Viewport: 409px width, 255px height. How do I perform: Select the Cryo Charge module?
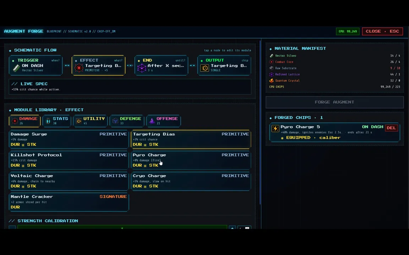pyautogui.click(x=191, y=181)
